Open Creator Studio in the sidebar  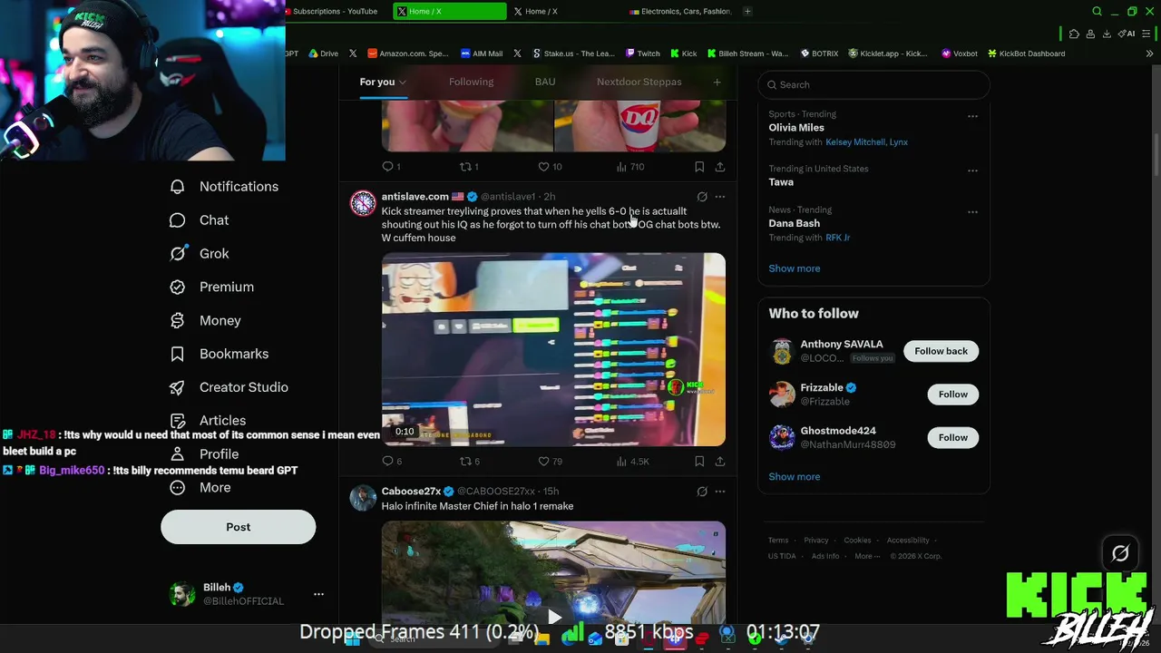[x=229, y=387]
